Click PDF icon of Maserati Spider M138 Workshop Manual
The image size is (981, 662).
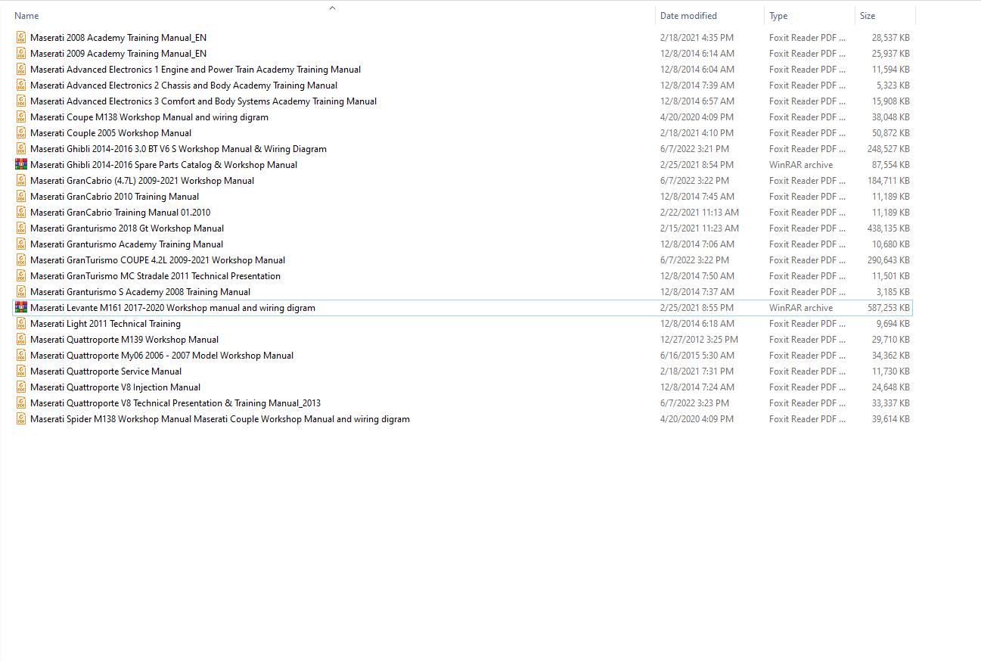21,418
